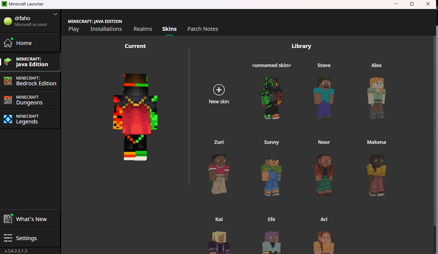
Task: Open What's New section
Action: coord(30,219)
